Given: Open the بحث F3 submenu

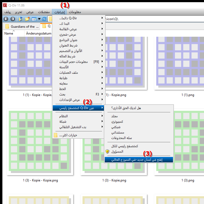Looking at the screenshot, I should pos(78,94).
